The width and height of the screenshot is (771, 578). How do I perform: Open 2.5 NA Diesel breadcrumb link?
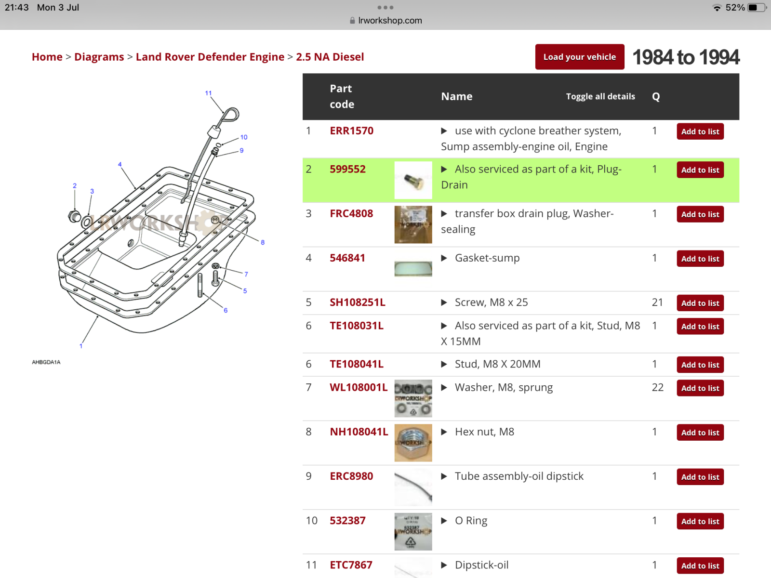pos(330,57)
